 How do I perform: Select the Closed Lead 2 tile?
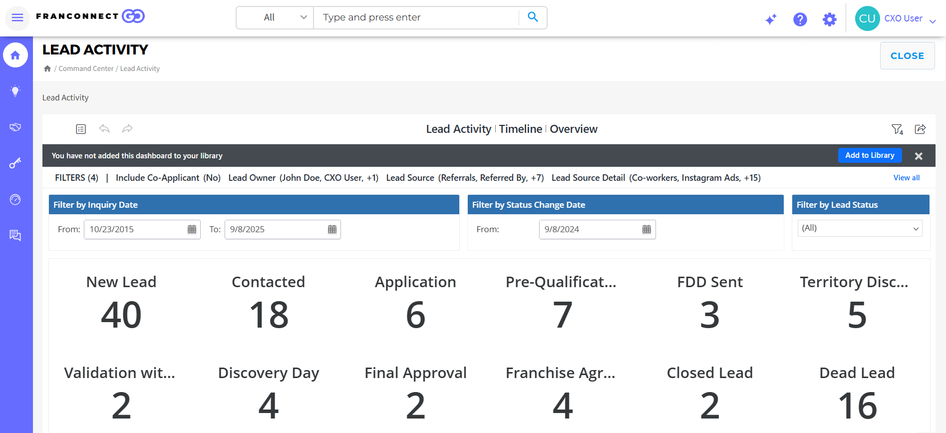click(x=710, y=395)
